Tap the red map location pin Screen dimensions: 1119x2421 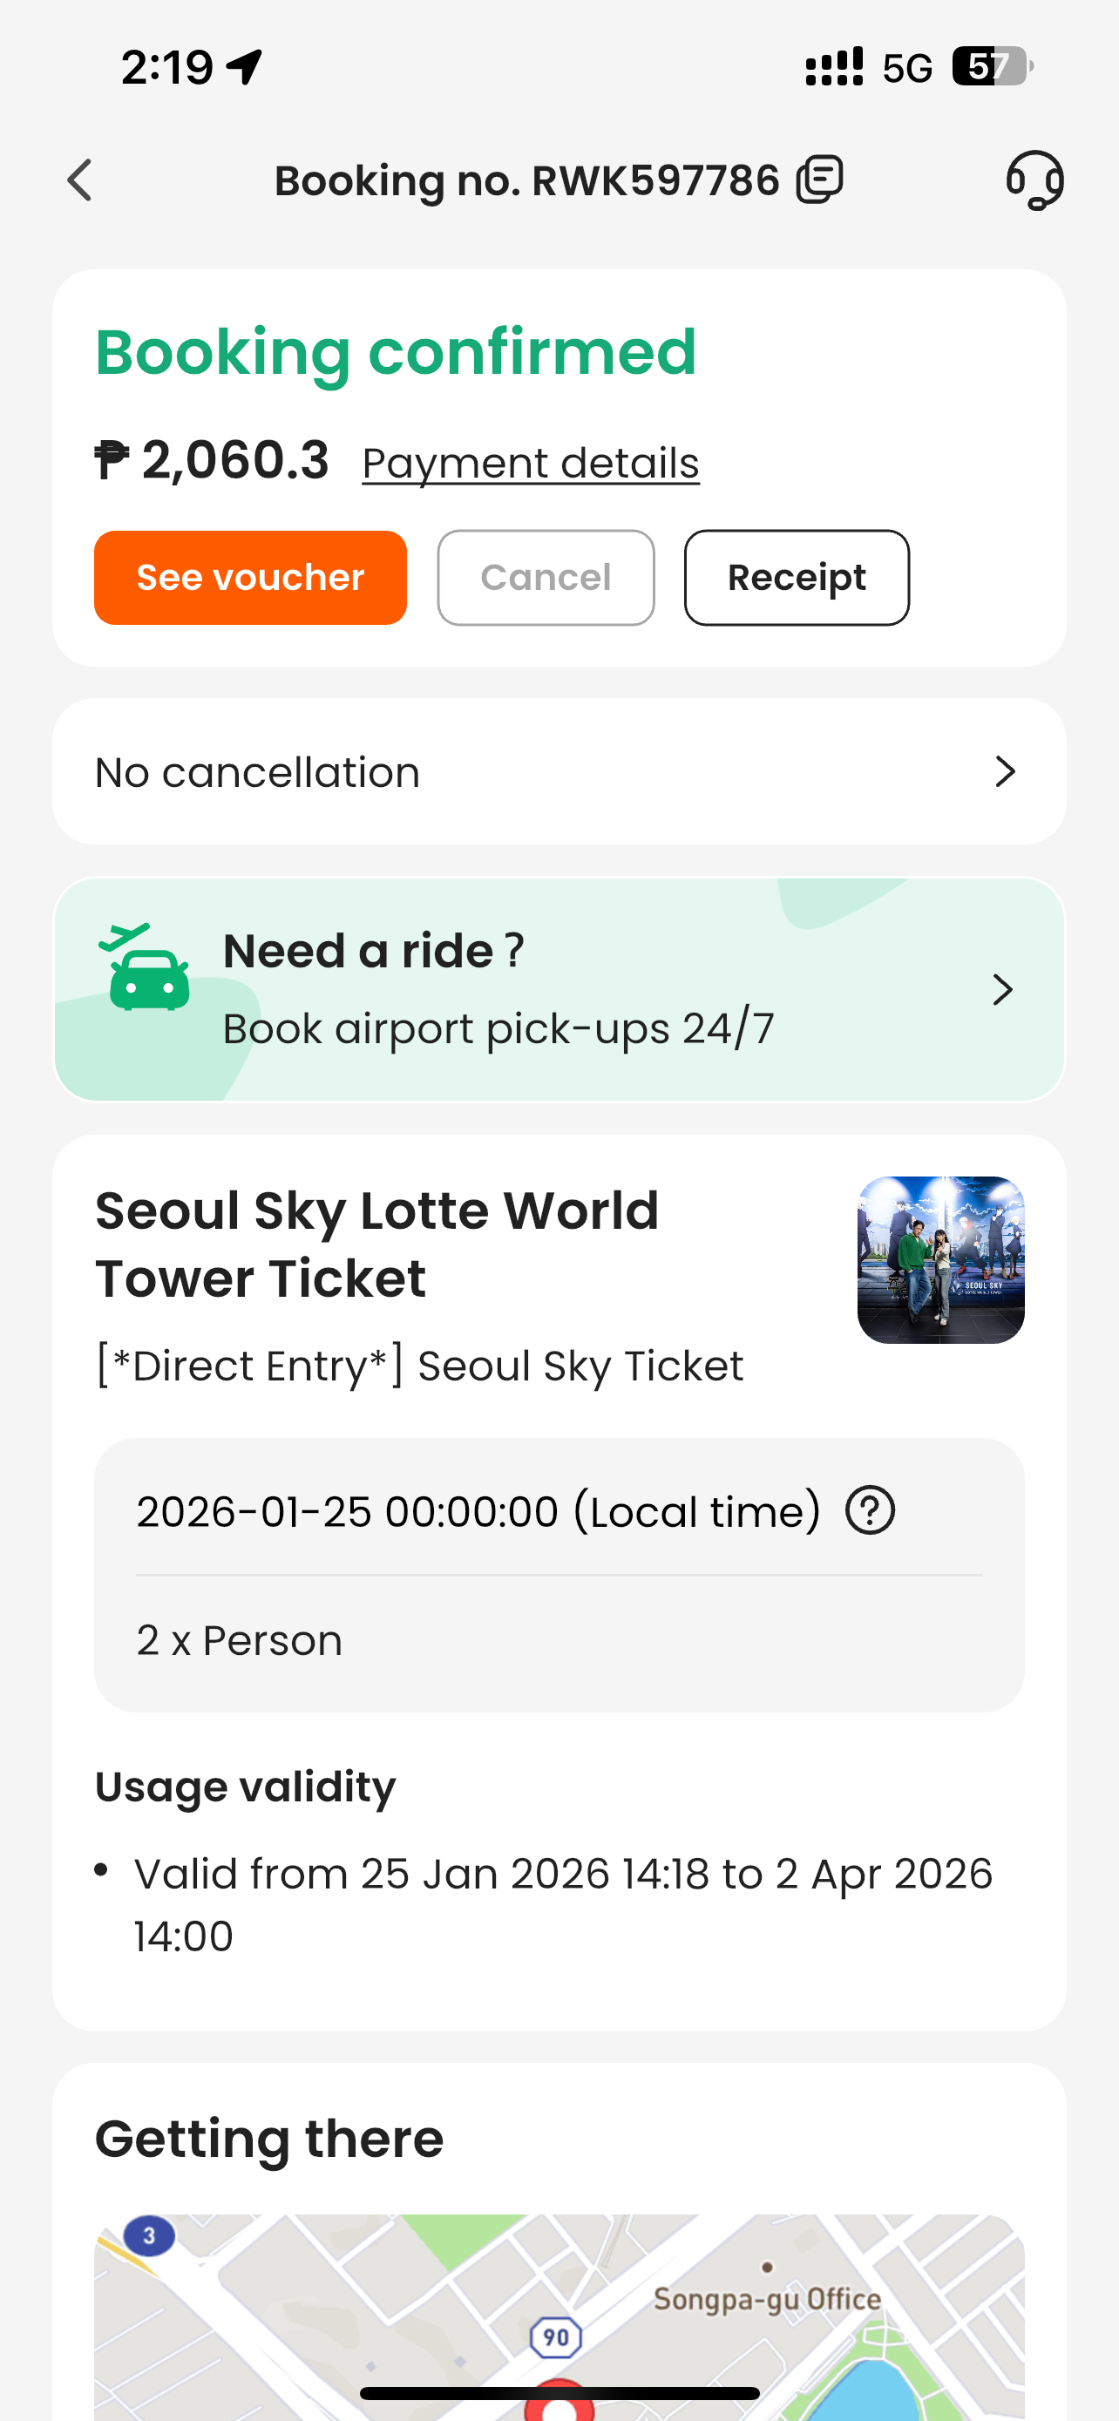pos(559,2404)
